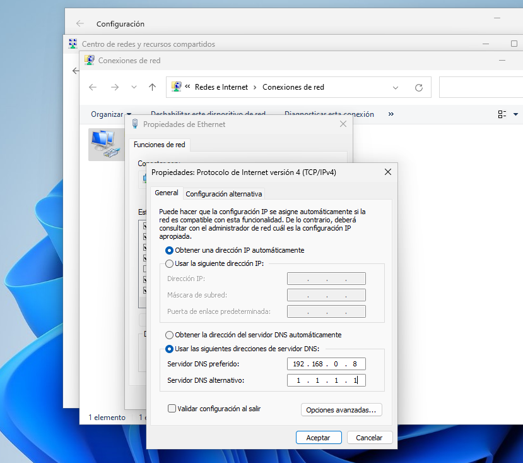This screenshot has height=463, width=523.
Task: Click the disabled Máscara de subred field
Action: [x=326, y=295]
